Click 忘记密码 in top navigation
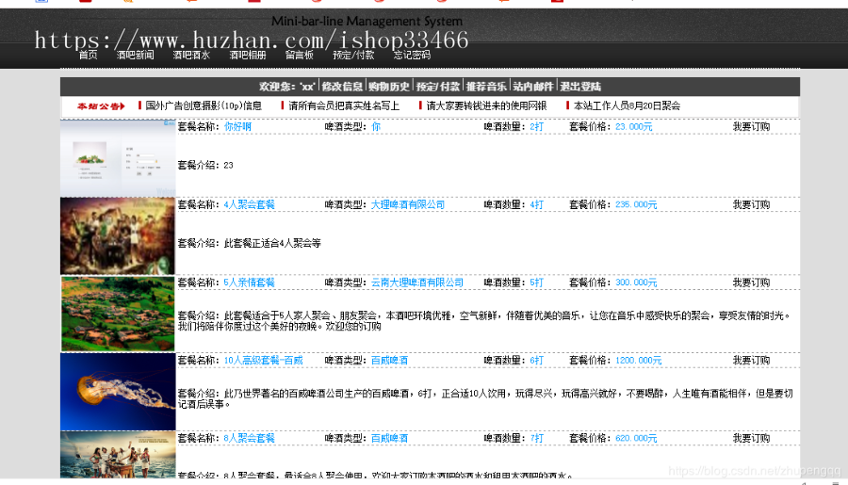848x485 pixels. coord(412,56)
